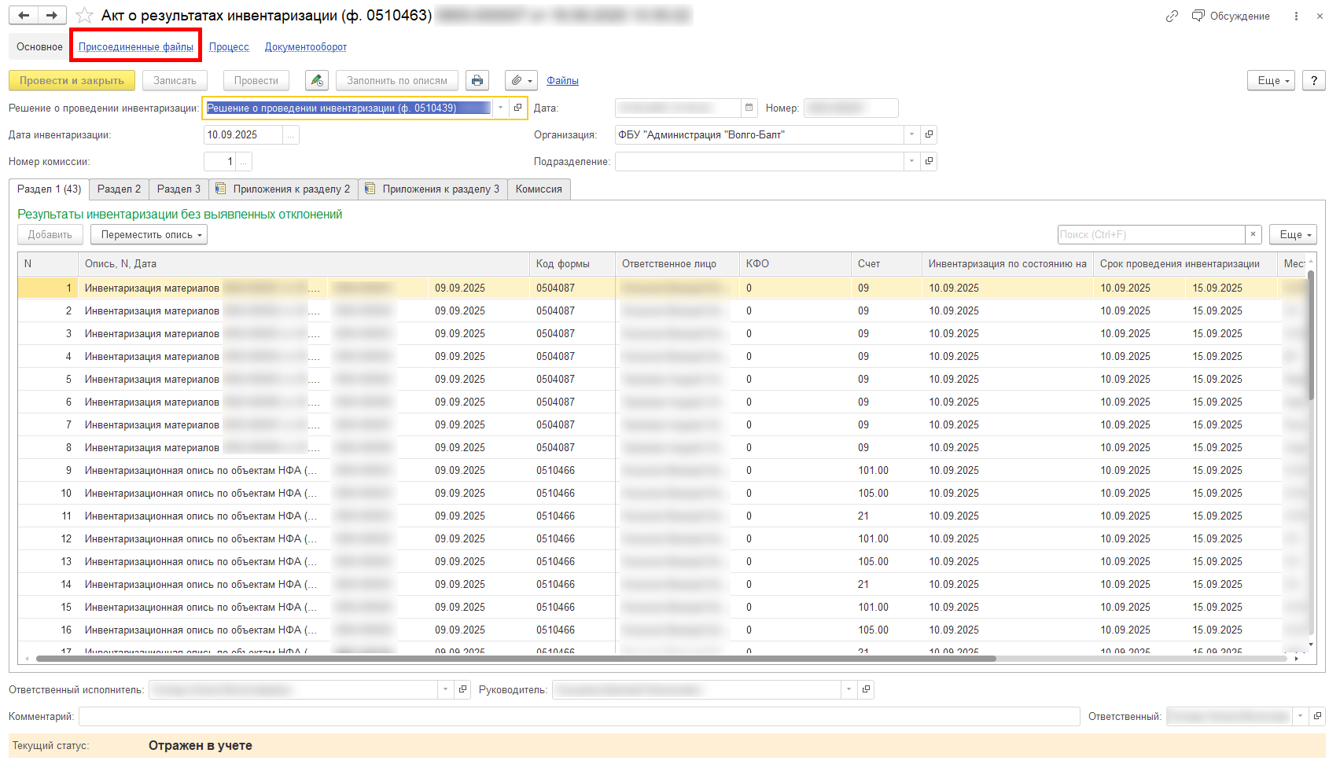
Task: Open the Организация record via open icon
Action: coord(929,135)
